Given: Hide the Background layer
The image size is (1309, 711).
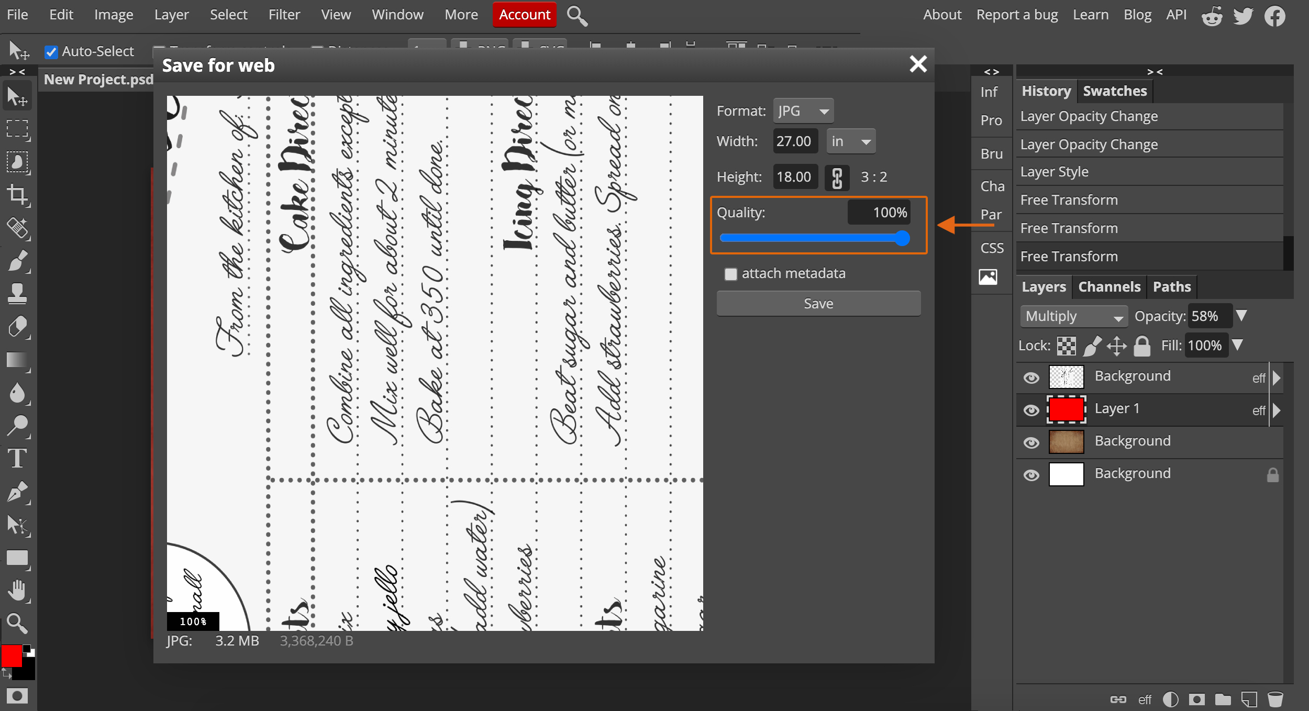Looking at the screenshot, I should point(1033,473).
